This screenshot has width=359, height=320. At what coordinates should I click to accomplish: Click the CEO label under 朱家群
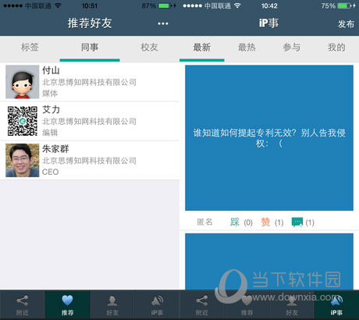pos(50,172)
